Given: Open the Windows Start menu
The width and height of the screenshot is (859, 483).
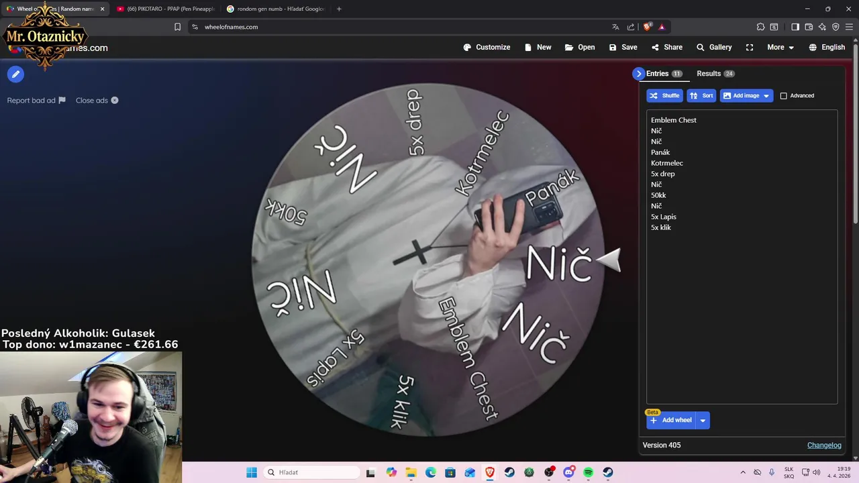Looking at the screenshot, I should coord(252,472).
